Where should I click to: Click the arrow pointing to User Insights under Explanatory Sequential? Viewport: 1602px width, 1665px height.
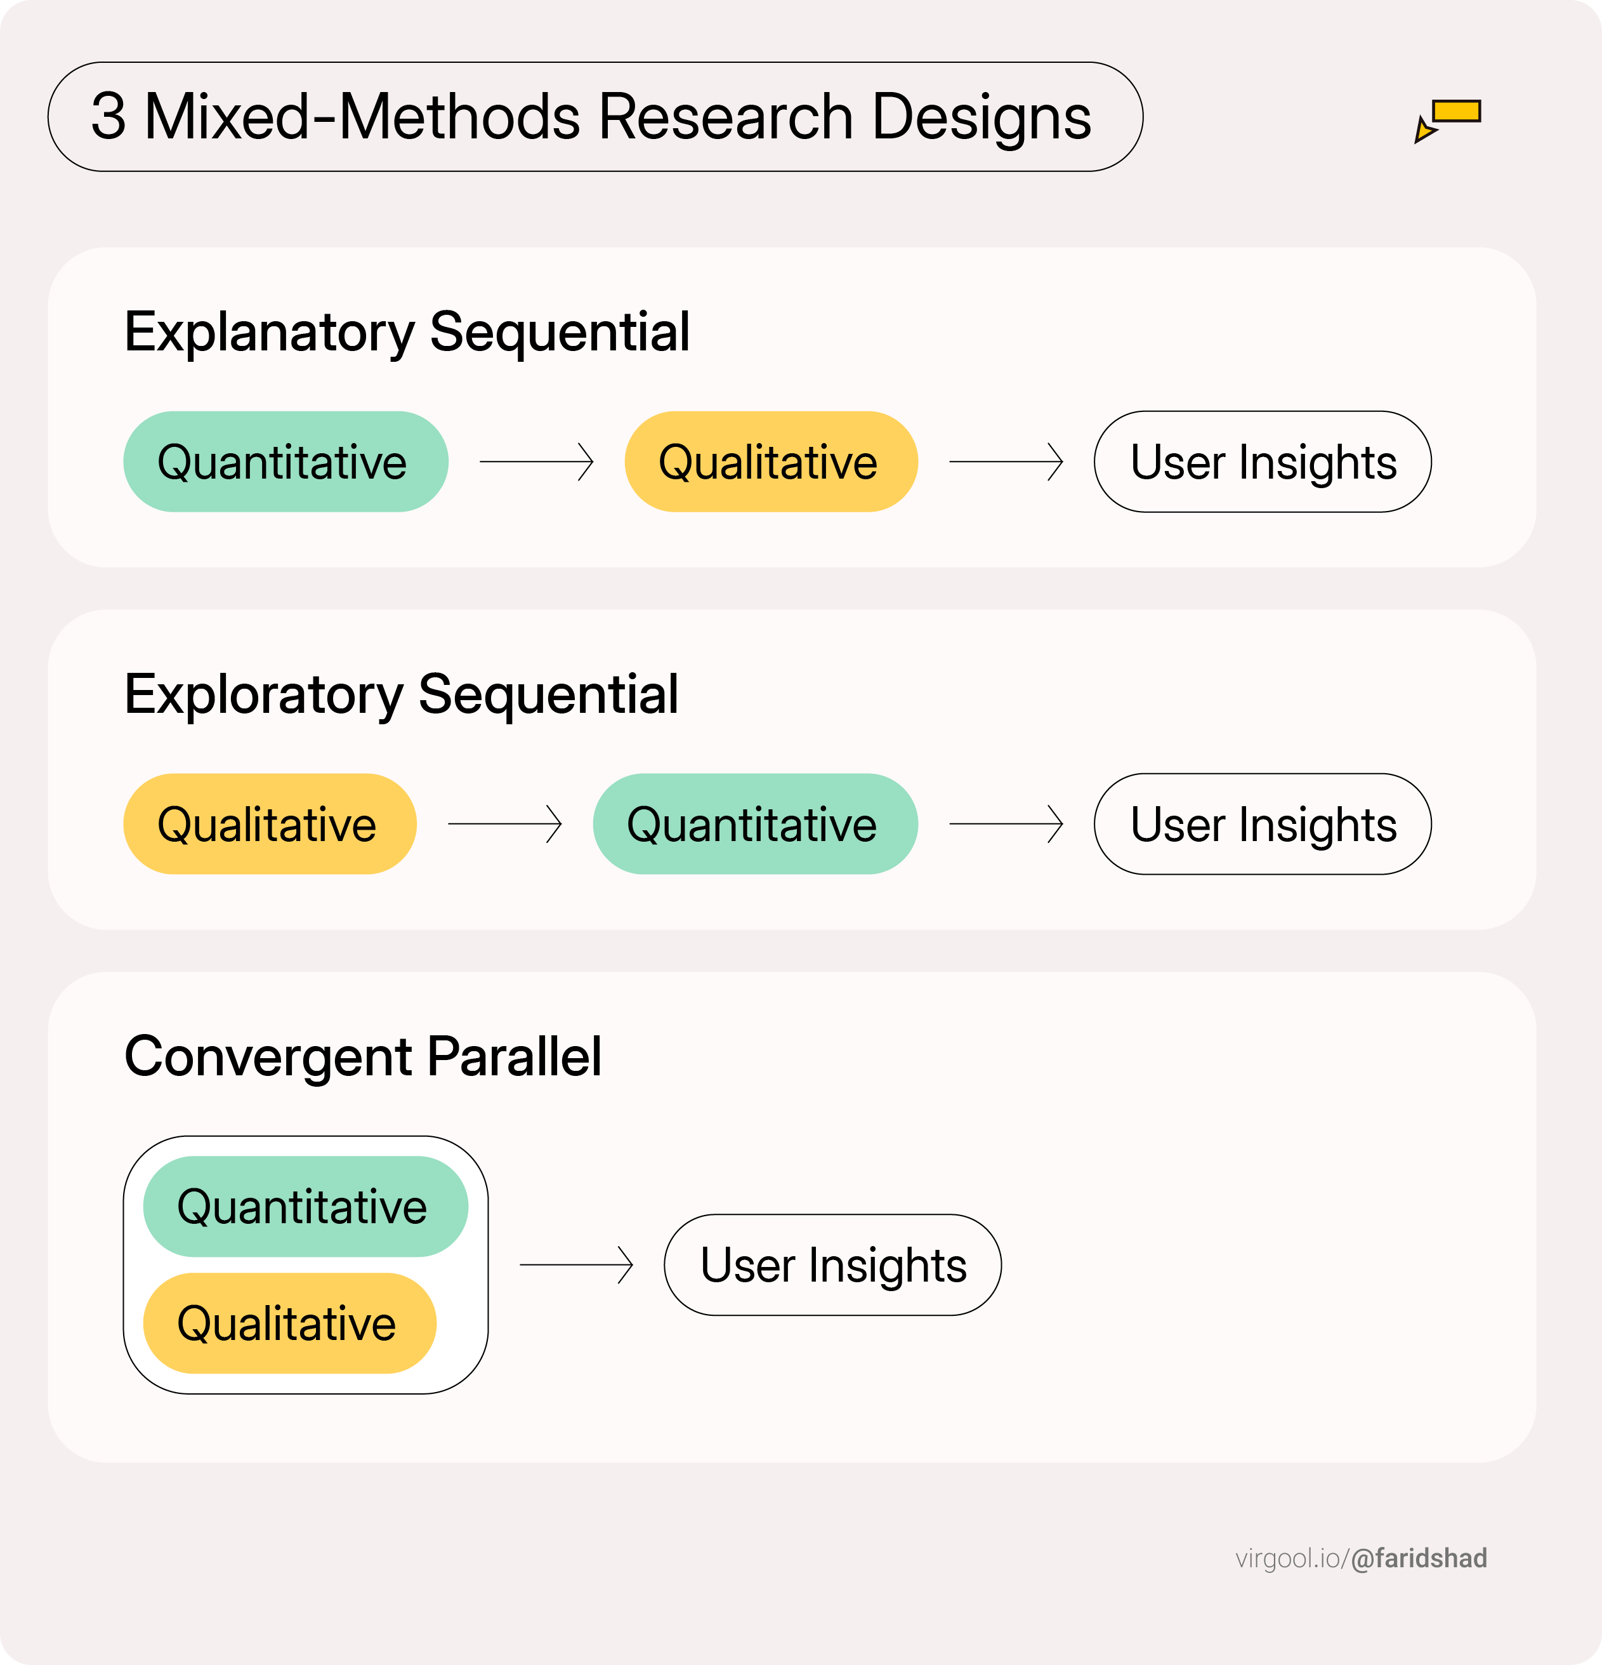pyautogui.click(x=1006, y=461)
